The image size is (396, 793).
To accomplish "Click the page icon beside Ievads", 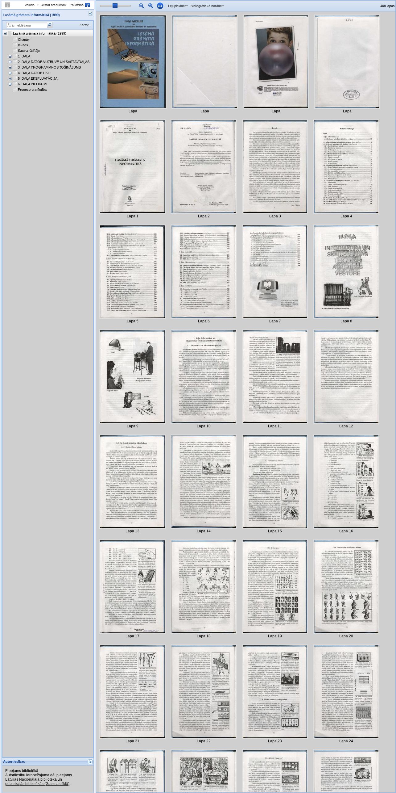I will tap(15, 45).
